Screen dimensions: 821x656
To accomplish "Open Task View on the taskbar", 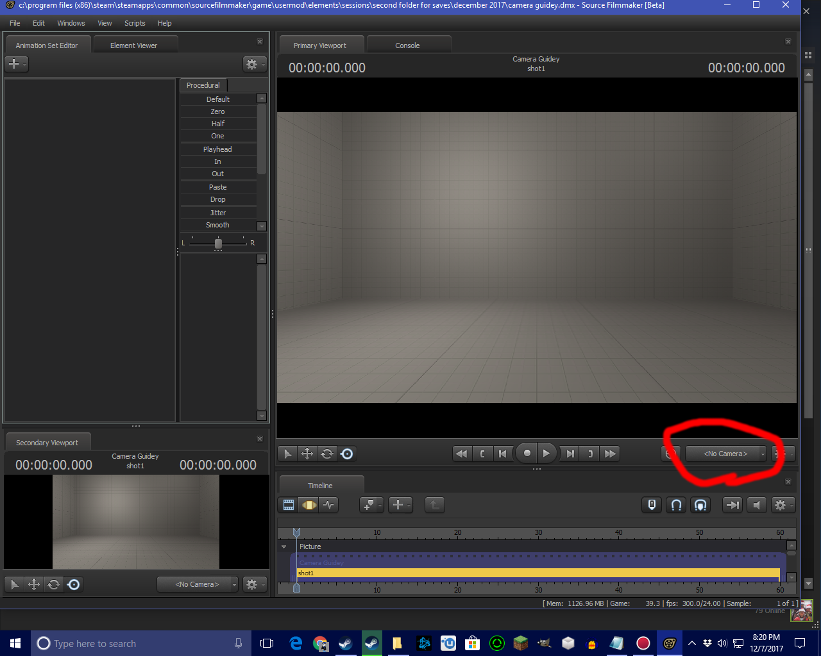I will coord(267,643).
